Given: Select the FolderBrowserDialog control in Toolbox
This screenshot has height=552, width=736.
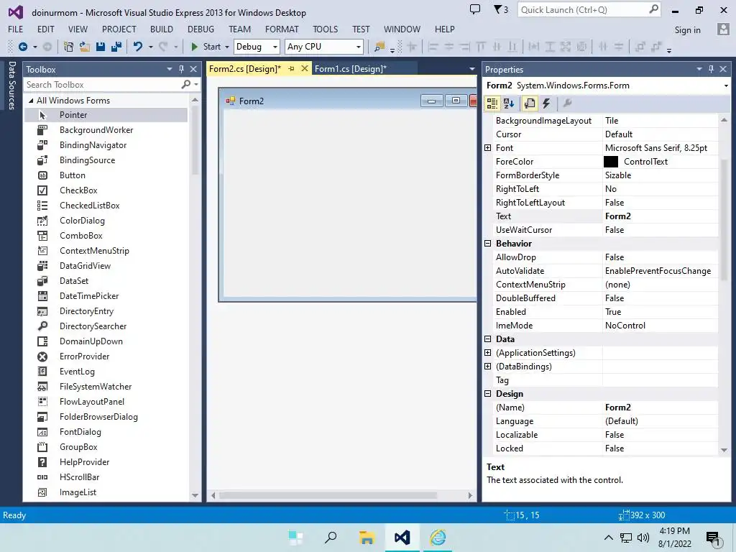Looking at the screenshot, I should pos(106,417).
